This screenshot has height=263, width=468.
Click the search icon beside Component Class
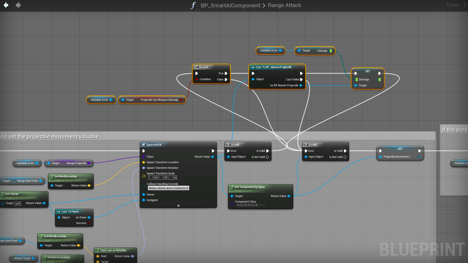[x=264, y=205]
